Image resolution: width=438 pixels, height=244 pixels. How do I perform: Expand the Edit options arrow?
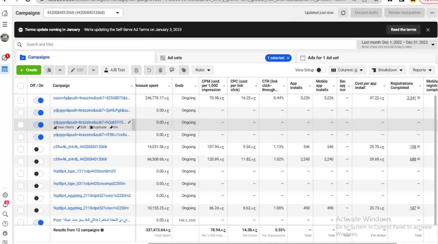tap(94, 70)
